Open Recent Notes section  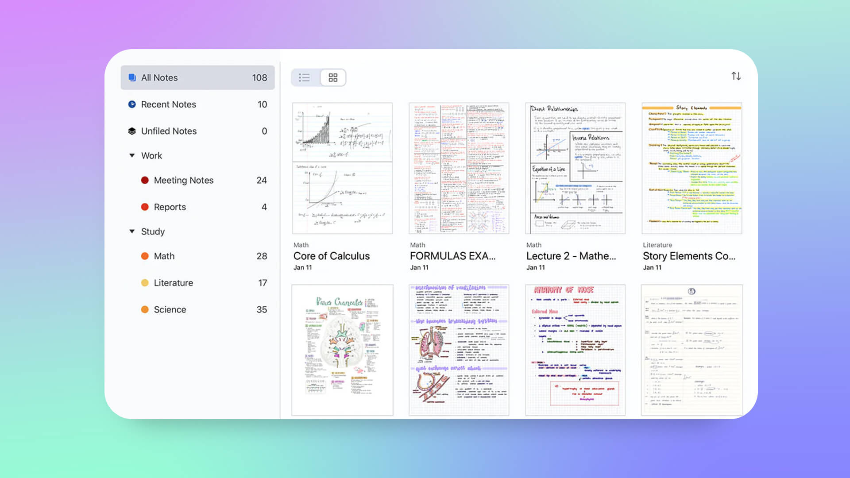[x=168, y=104]
